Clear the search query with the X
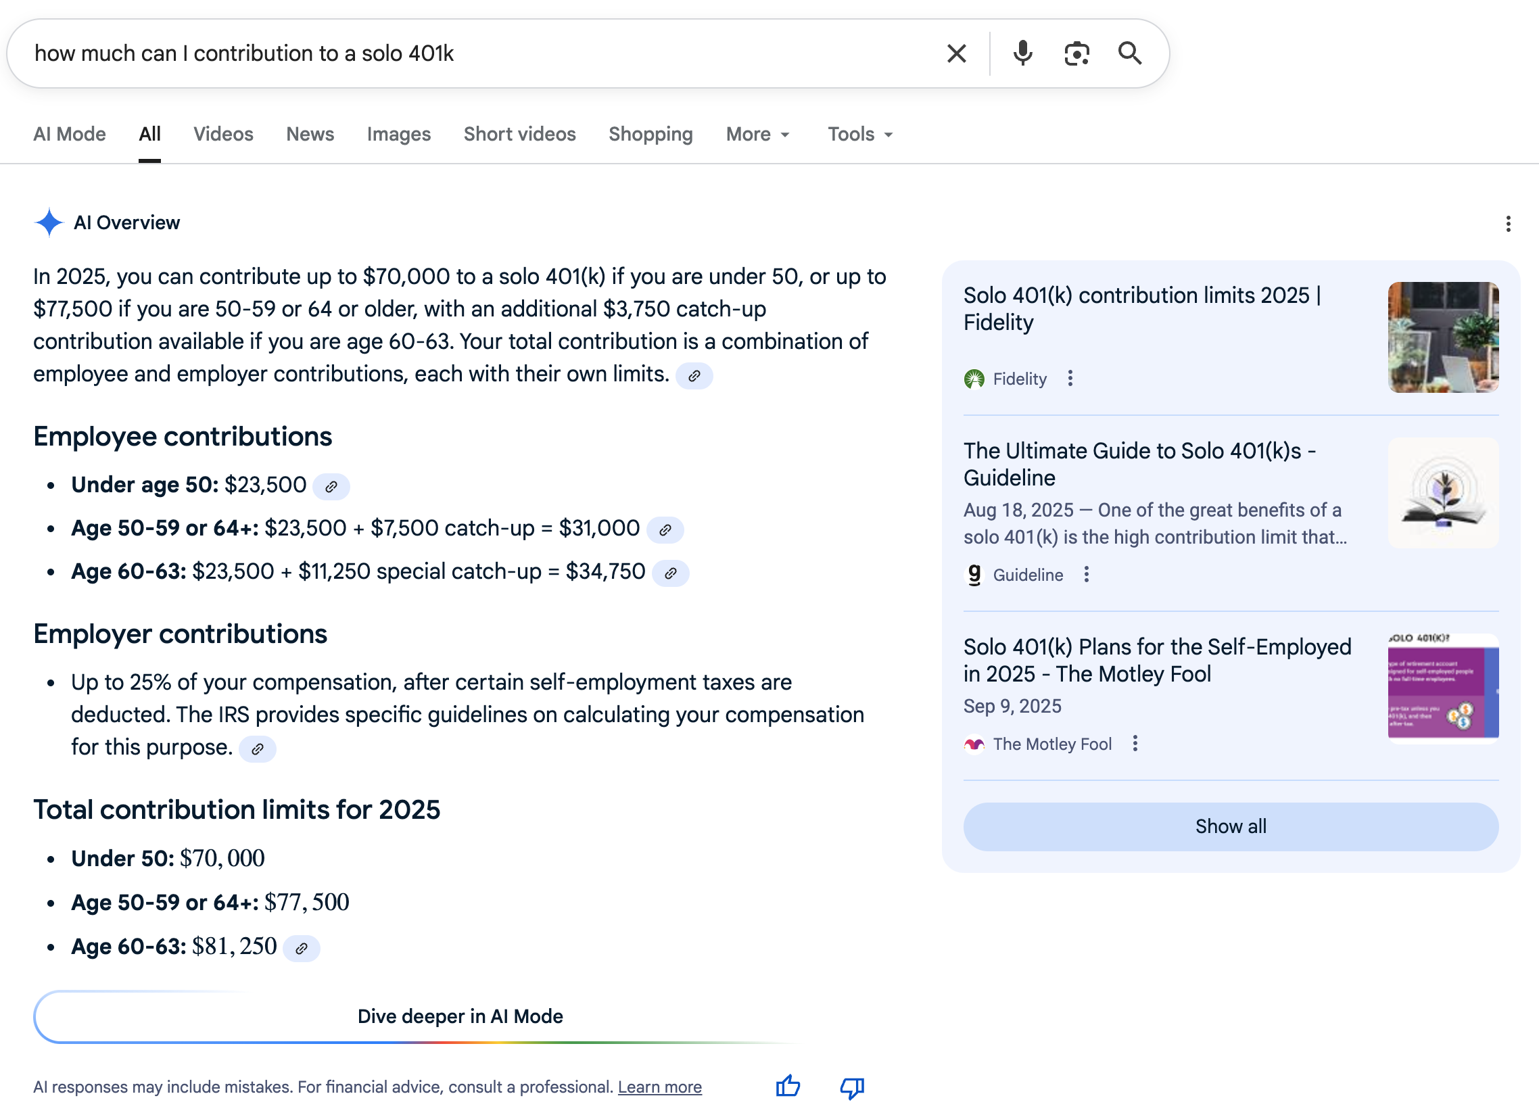 click(x=956, y=53)
